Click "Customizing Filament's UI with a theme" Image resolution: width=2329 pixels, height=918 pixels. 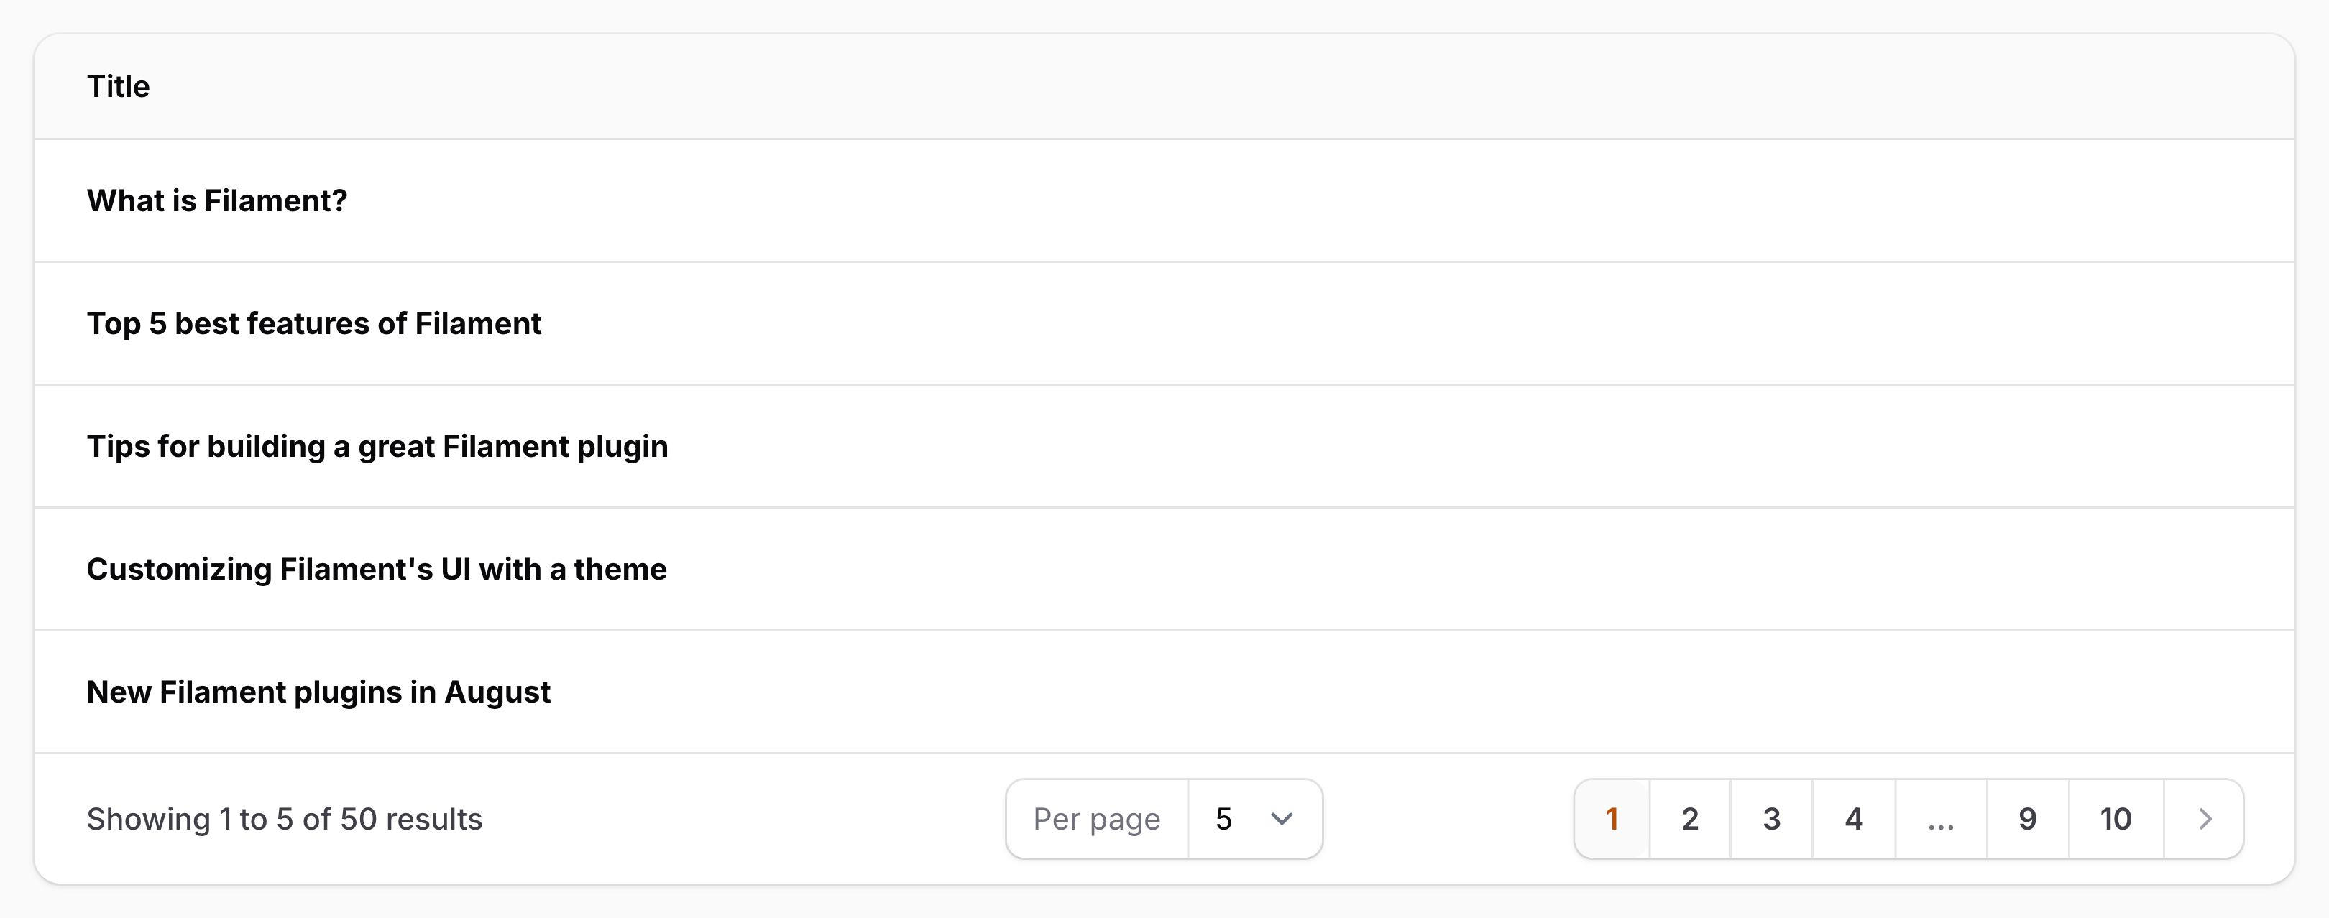376,569
